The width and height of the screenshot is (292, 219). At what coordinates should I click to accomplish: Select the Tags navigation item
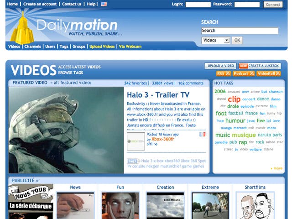tap(64, 47)
